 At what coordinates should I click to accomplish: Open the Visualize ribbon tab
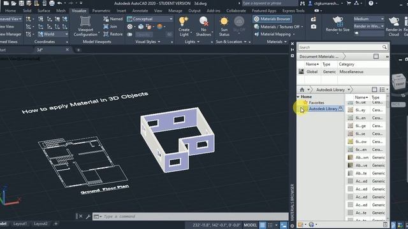(79, 11)
